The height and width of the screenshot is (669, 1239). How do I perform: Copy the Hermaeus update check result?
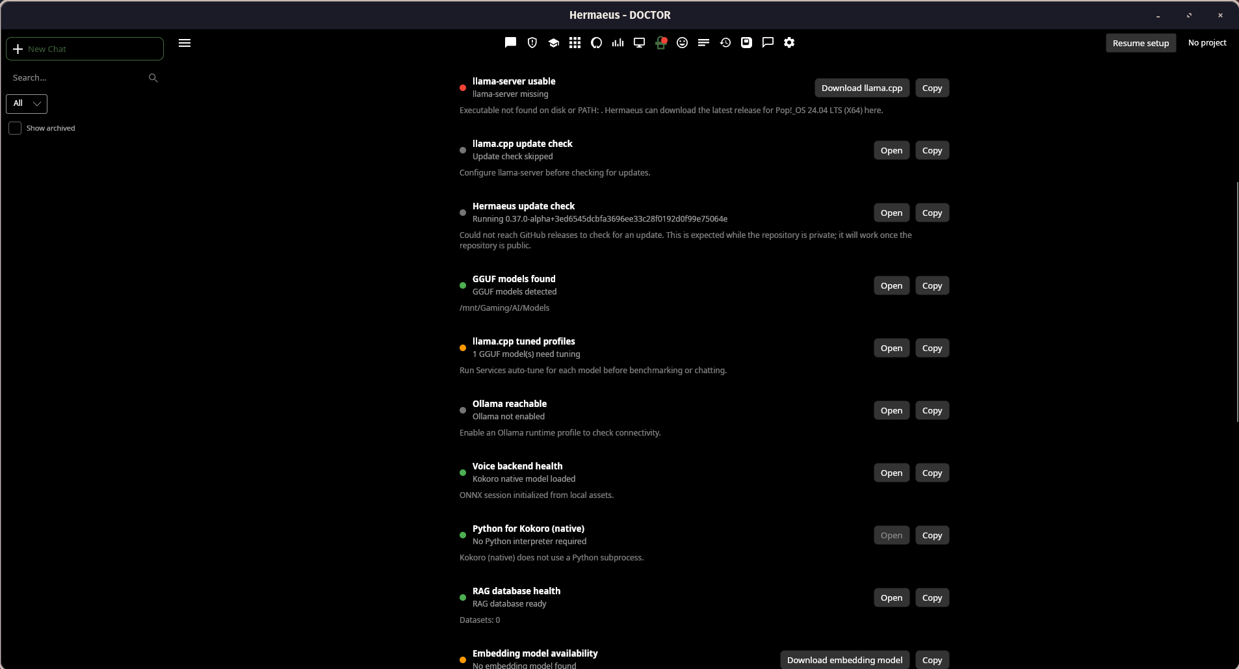(x=932, y=213)
